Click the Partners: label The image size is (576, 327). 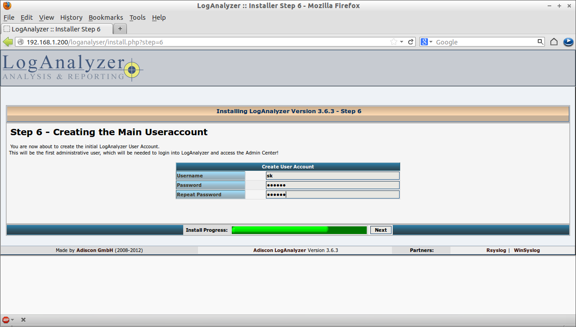422,250
